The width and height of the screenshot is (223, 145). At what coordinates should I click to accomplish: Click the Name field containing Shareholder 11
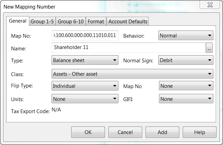[x=128, y=48]
